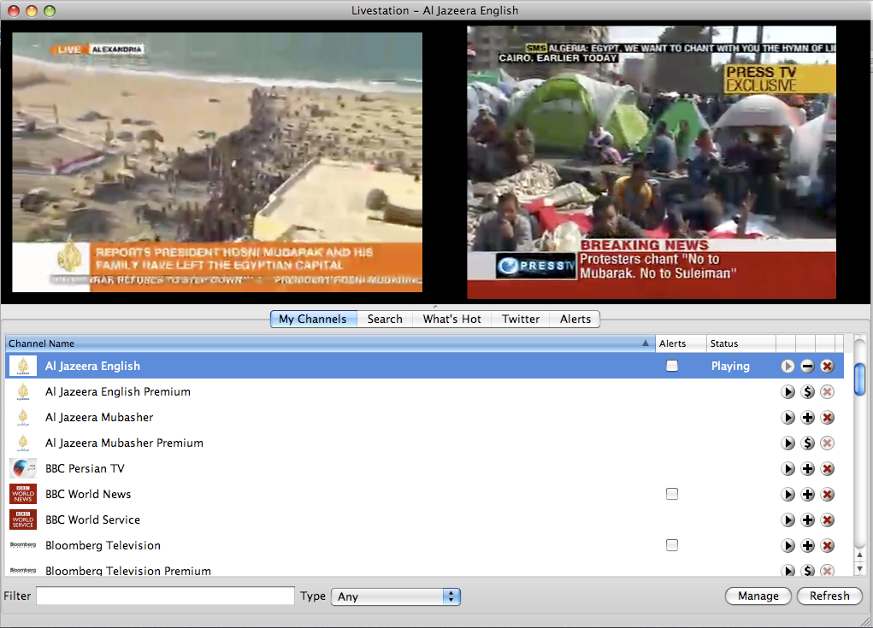Switch to the Twitter tab
This screenshot has height=628, width=873.
point(521,319)
